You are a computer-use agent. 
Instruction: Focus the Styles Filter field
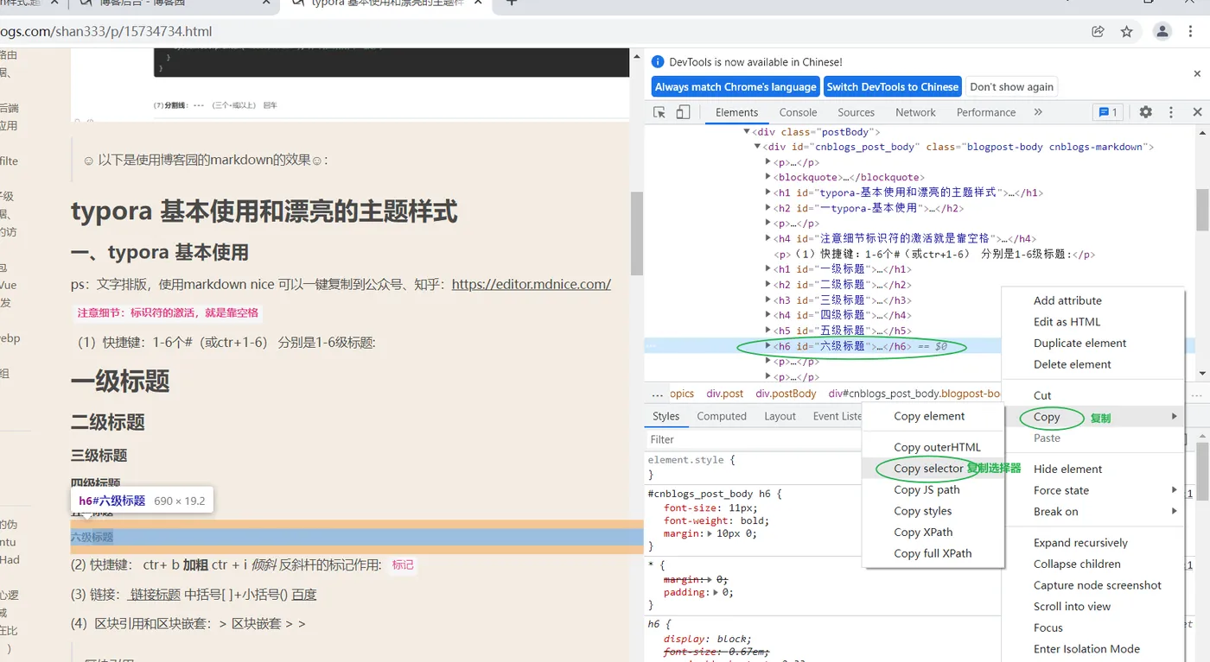[x=752, y=439]
